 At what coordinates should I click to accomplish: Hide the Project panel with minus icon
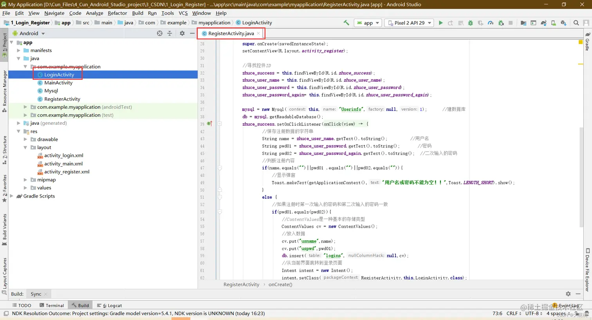click(x=192, y=33)
